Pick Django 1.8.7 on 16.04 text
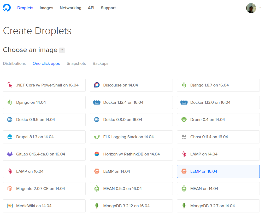Screen dimensions: 265x214 pos(209,85)
